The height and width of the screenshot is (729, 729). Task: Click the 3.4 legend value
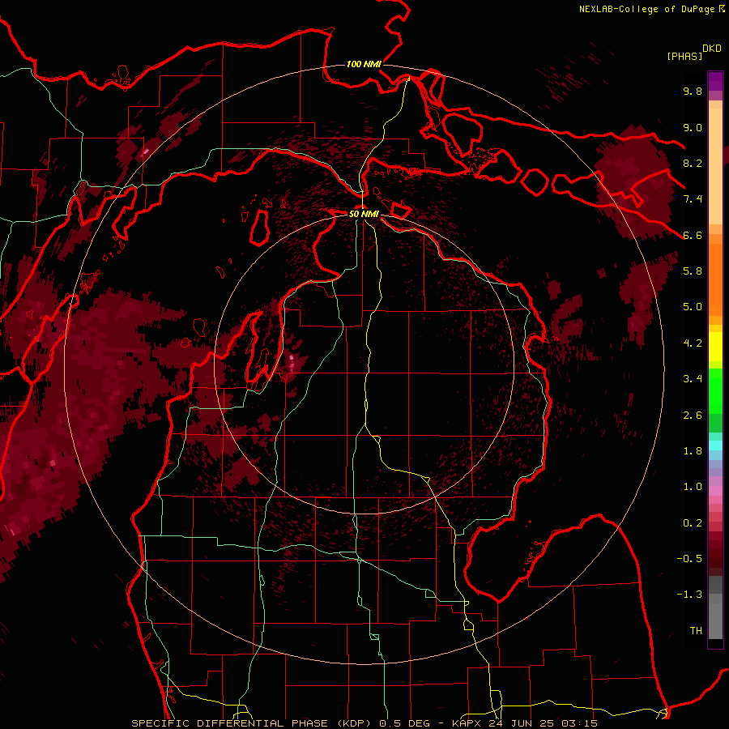click(693, 379)
